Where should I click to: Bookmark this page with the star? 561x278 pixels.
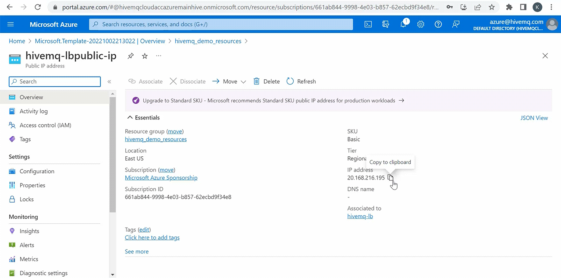(x=492, y=7)
